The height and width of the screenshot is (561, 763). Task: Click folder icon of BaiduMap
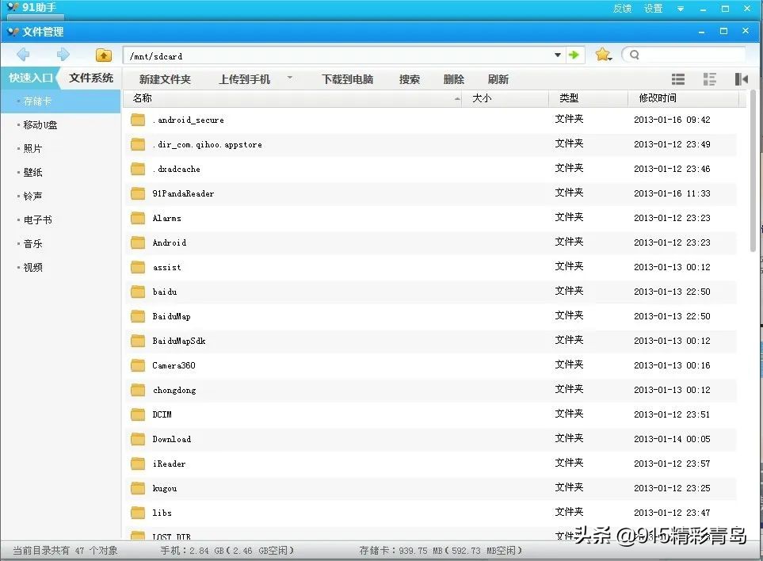point(138,316)
